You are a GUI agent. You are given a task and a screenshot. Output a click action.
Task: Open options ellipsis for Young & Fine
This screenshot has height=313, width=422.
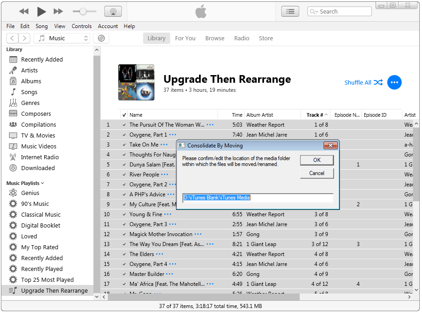(x=167, y=214)
